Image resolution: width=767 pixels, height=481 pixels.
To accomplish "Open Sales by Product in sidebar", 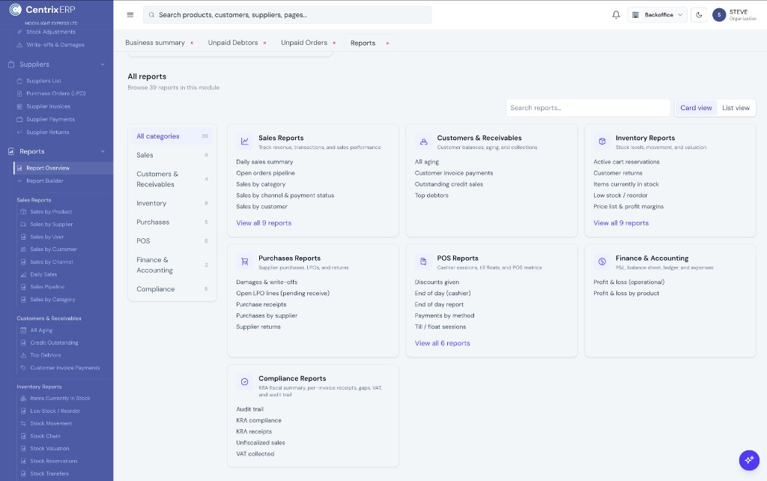I will [51, 212].
